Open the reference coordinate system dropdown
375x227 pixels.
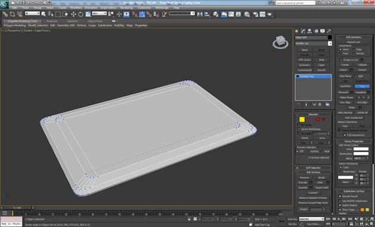pos(99,14)
